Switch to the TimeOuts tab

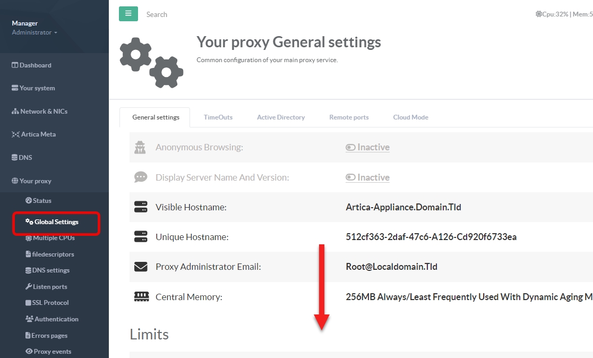click(218, 117)
